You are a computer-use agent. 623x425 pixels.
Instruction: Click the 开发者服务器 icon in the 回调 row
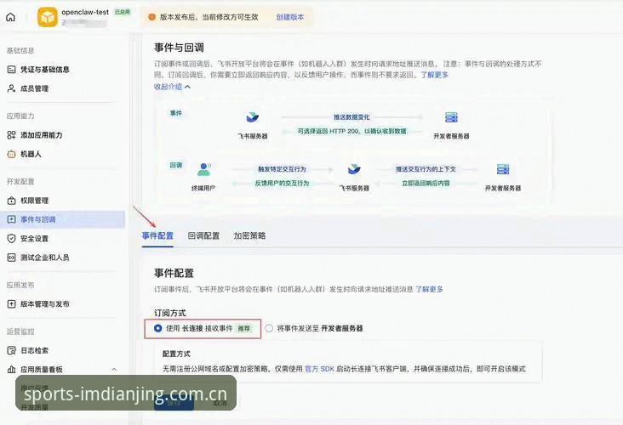point(503,169)
